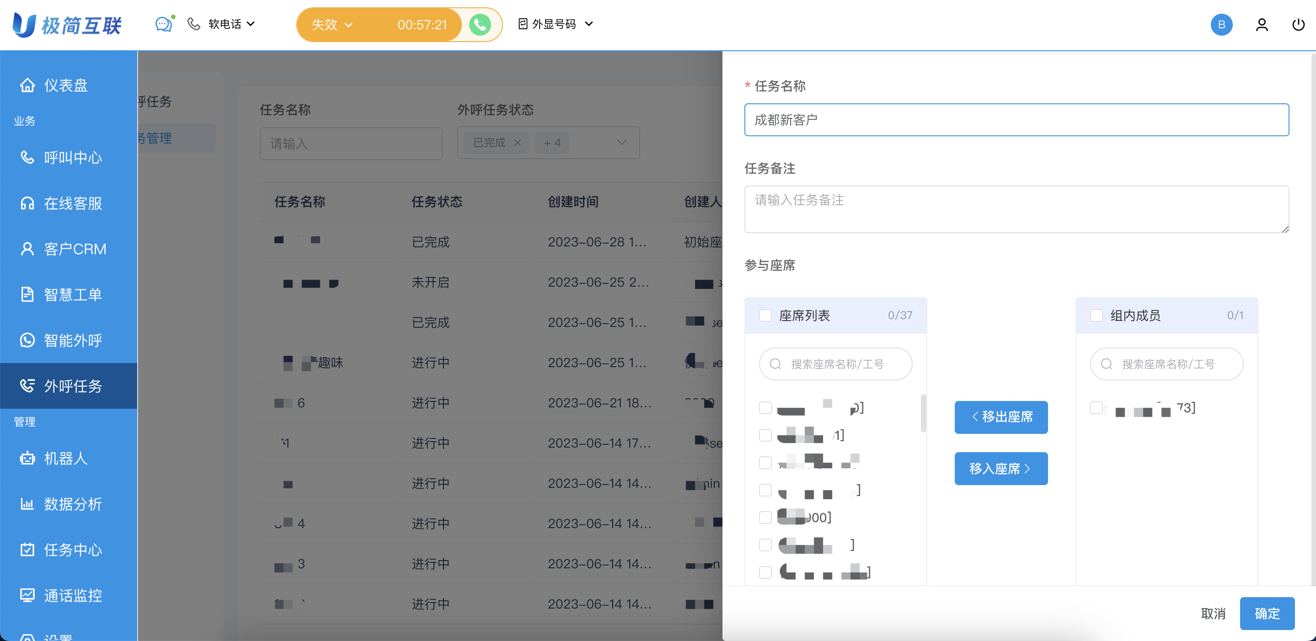Select all in 组内成员 checkbox

1096,315
